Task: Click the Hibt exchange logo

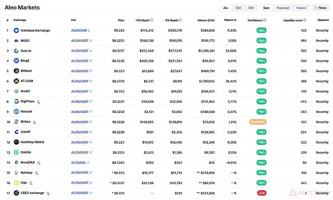Action: click(16, 183)
